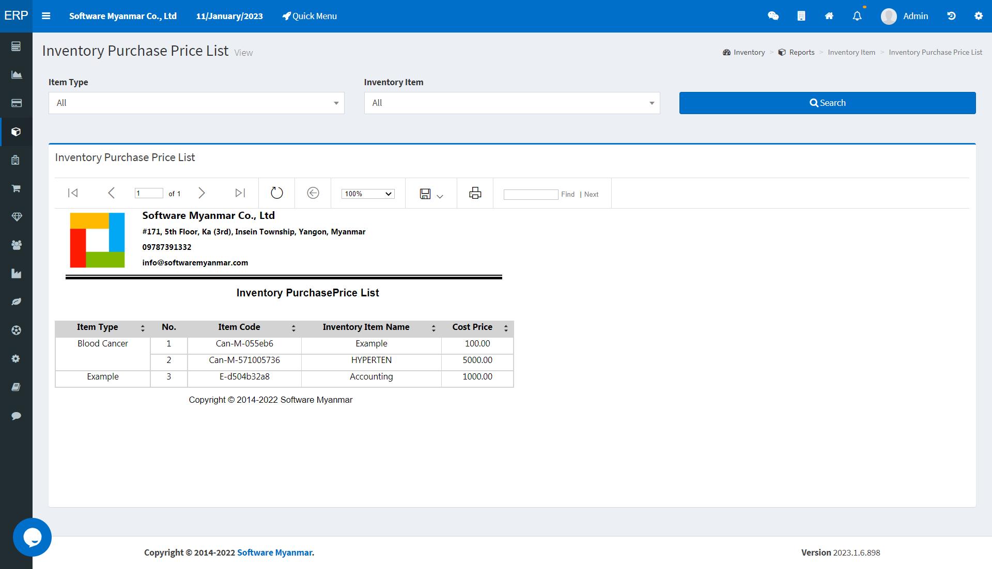This screenshot has width=992, height=569.
Task: Open users group icon in sidebar
Action: pyautogui.click(x=16, y=245)
